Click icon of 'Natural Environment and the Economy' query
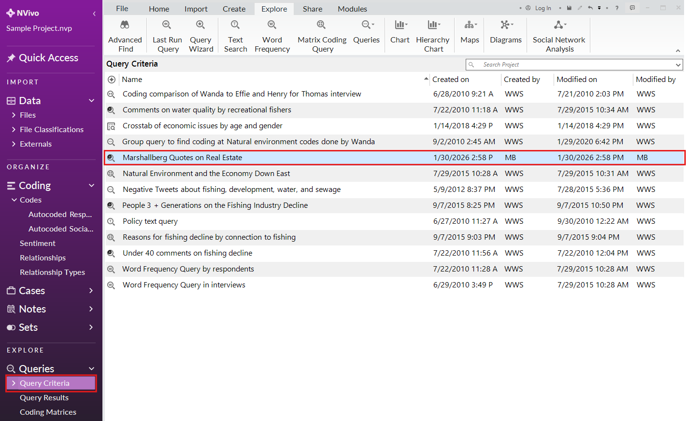Image resolution: width=686 pixels, height=421 pixels. (x=111, y=174)
